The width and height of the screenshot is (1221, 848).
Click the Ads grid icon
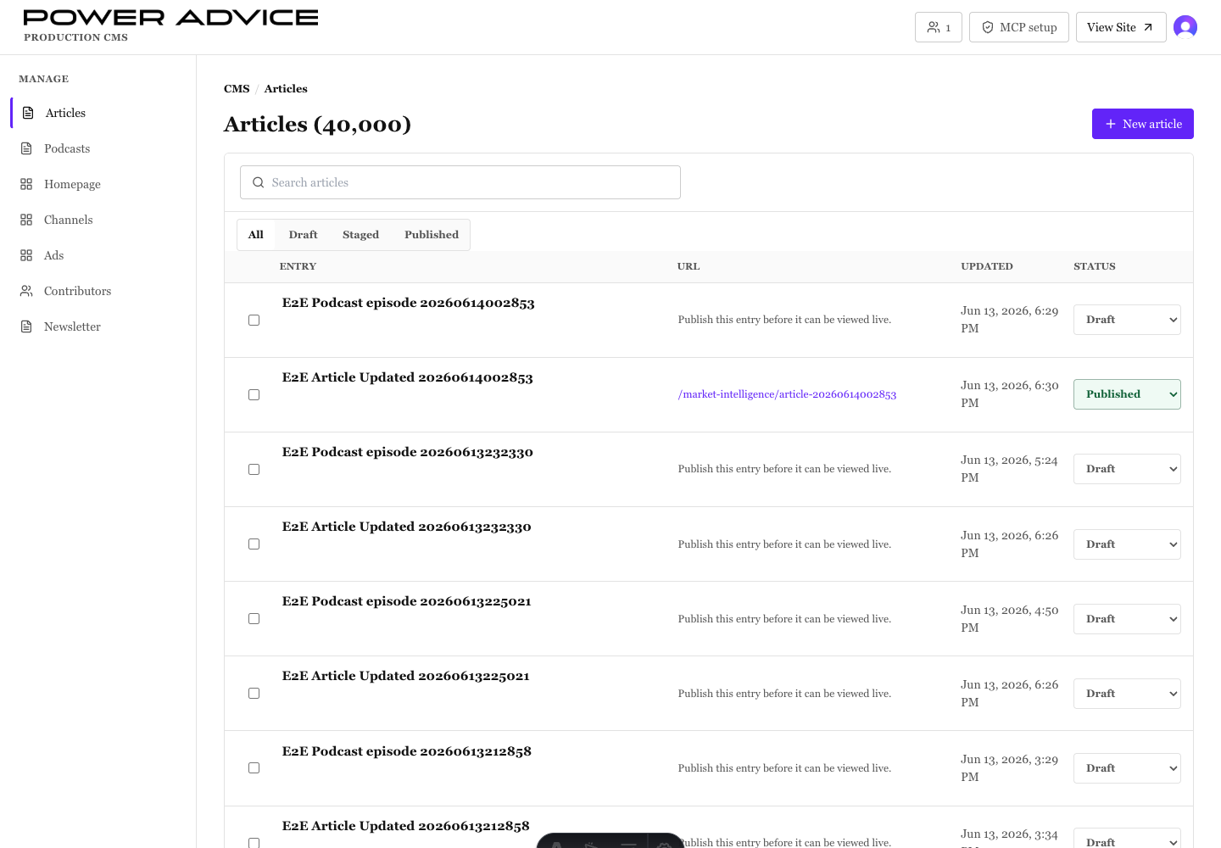pyautogui.click(x=26, y=255)
